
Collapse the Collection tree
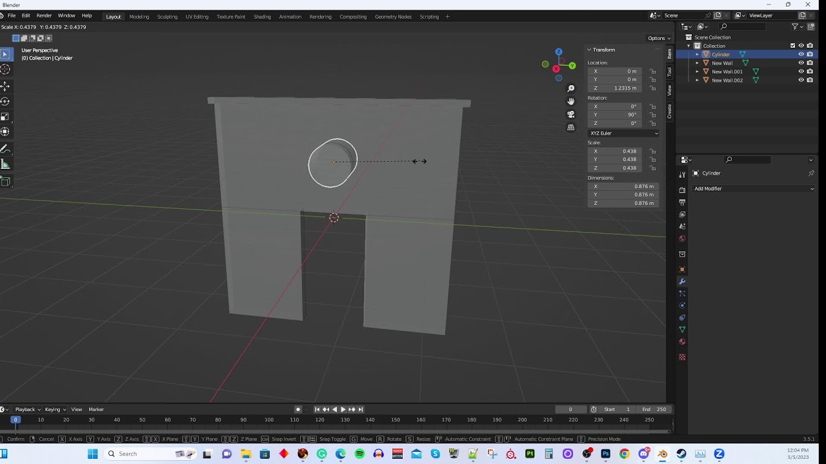[689, 46]
